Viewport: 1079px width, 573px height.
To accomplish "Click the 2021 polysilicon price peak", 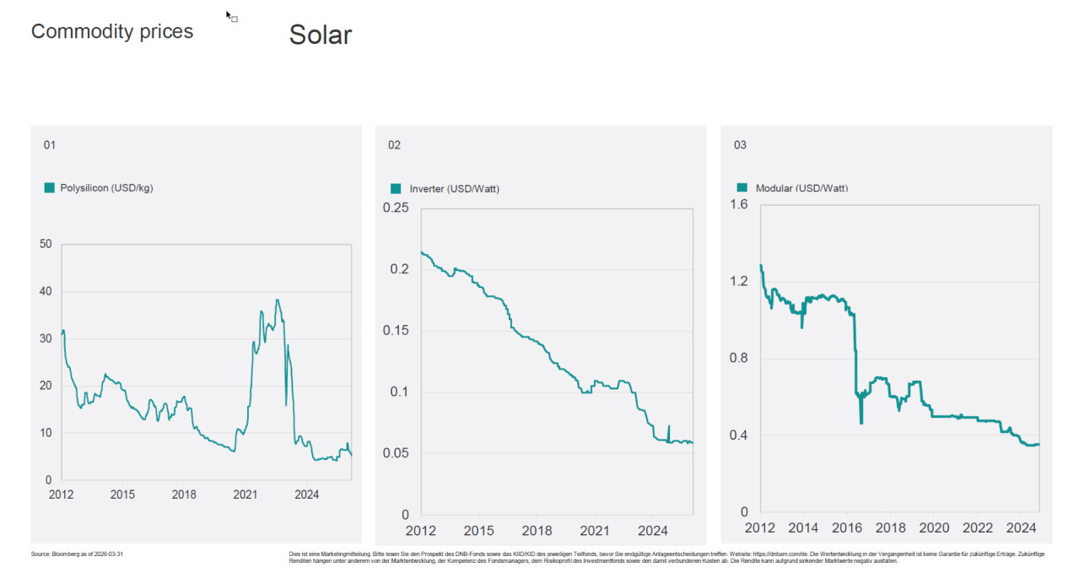I will pyautogui.click(x=278, y=300).
